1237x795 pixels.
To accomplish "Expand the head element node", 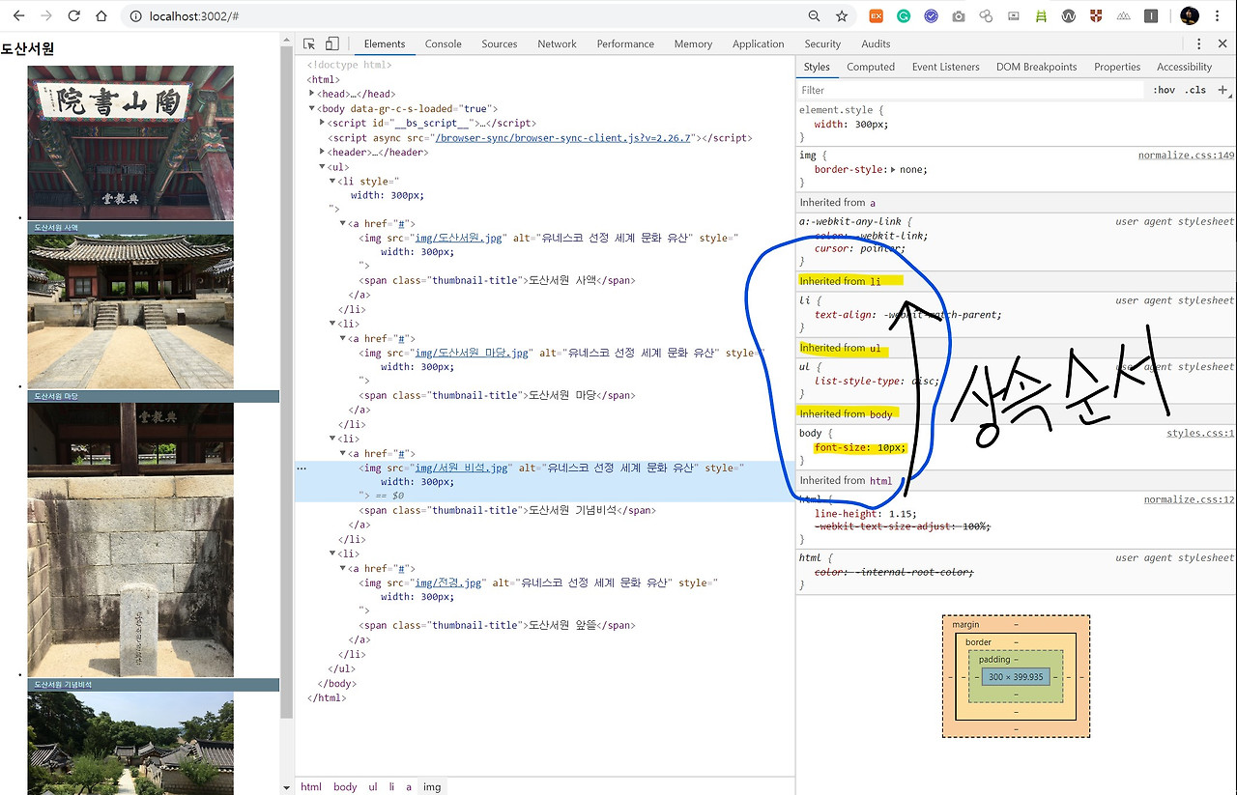I will point(312,94).
